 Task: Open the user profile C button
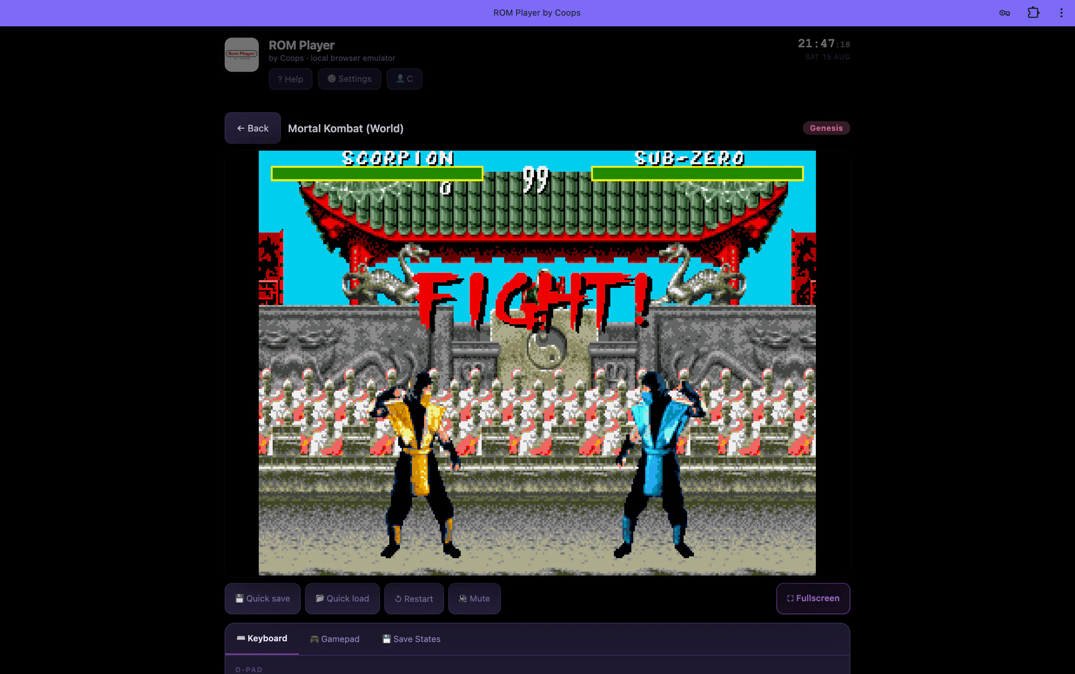point(404,79)
